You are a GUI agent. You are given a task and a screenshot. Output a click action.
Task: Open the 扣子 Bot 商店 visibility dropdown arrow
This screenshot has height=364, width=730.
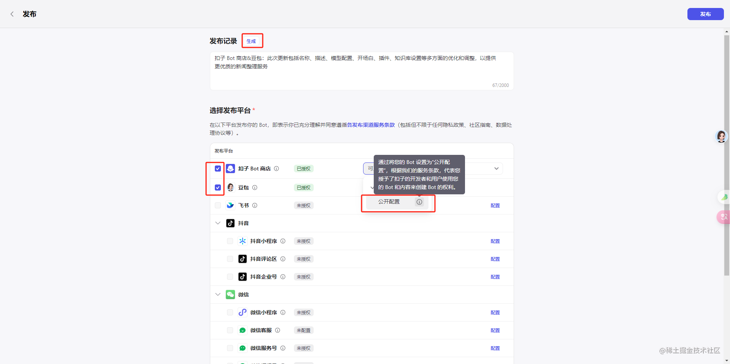click(496, 169)
